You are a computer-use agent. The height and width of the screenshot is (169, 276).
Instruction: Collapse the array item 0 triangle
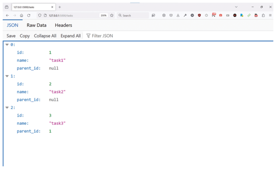[7, 45]
